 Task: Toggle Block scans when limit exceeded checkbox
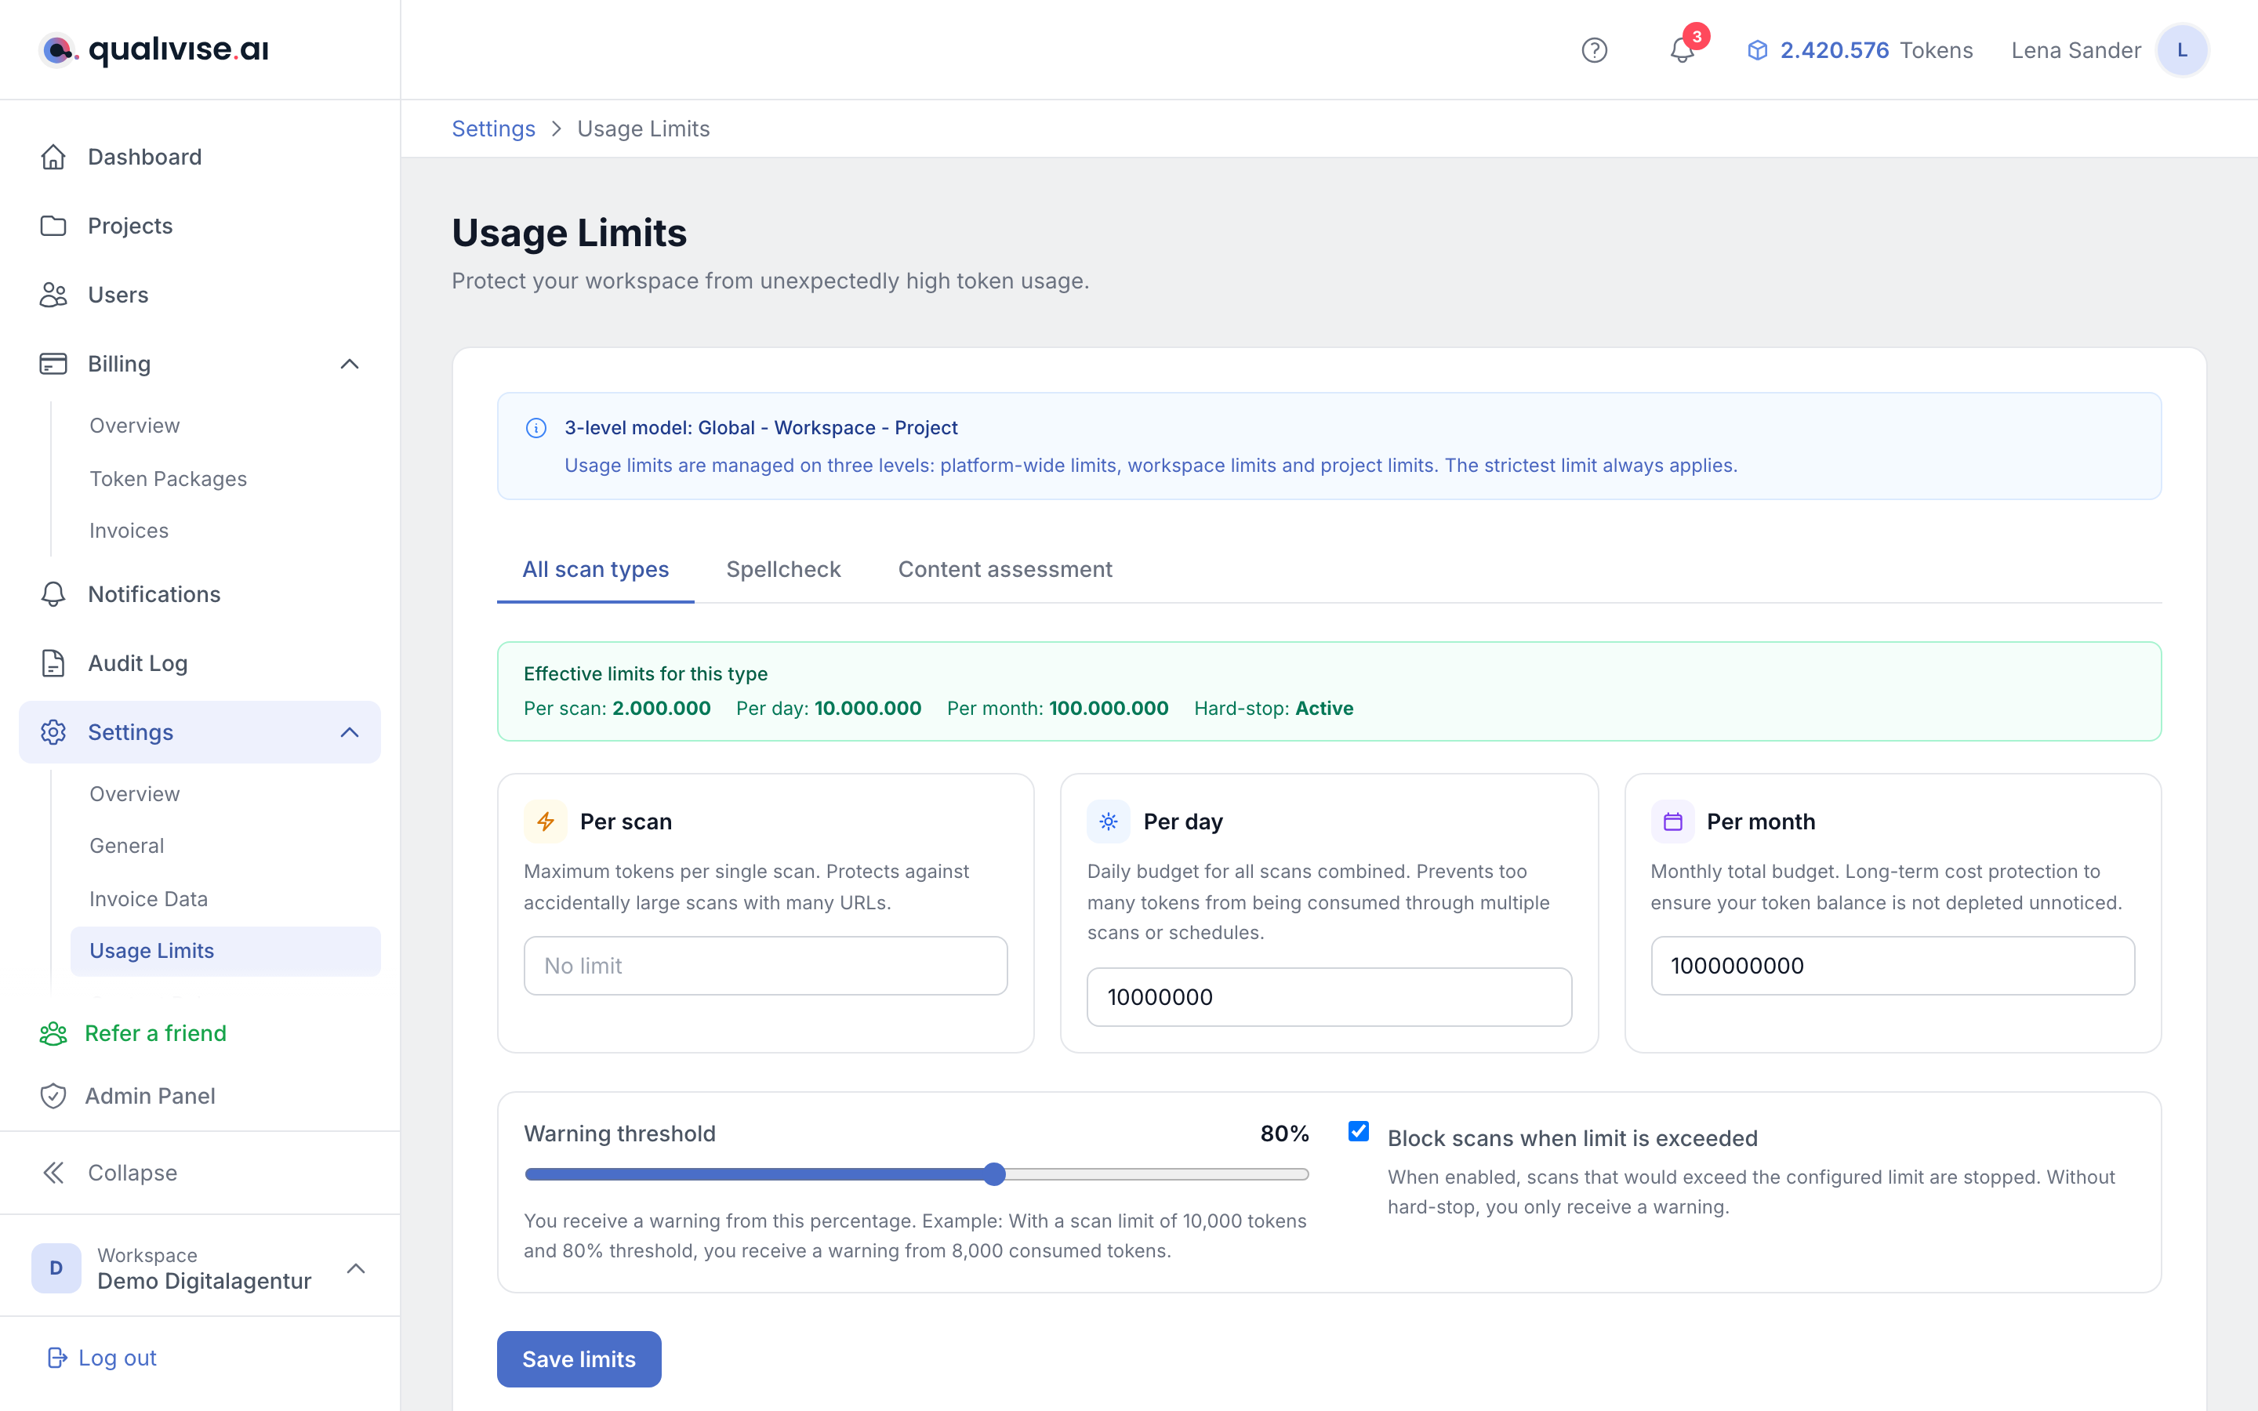click(x=1359, y=1131)
